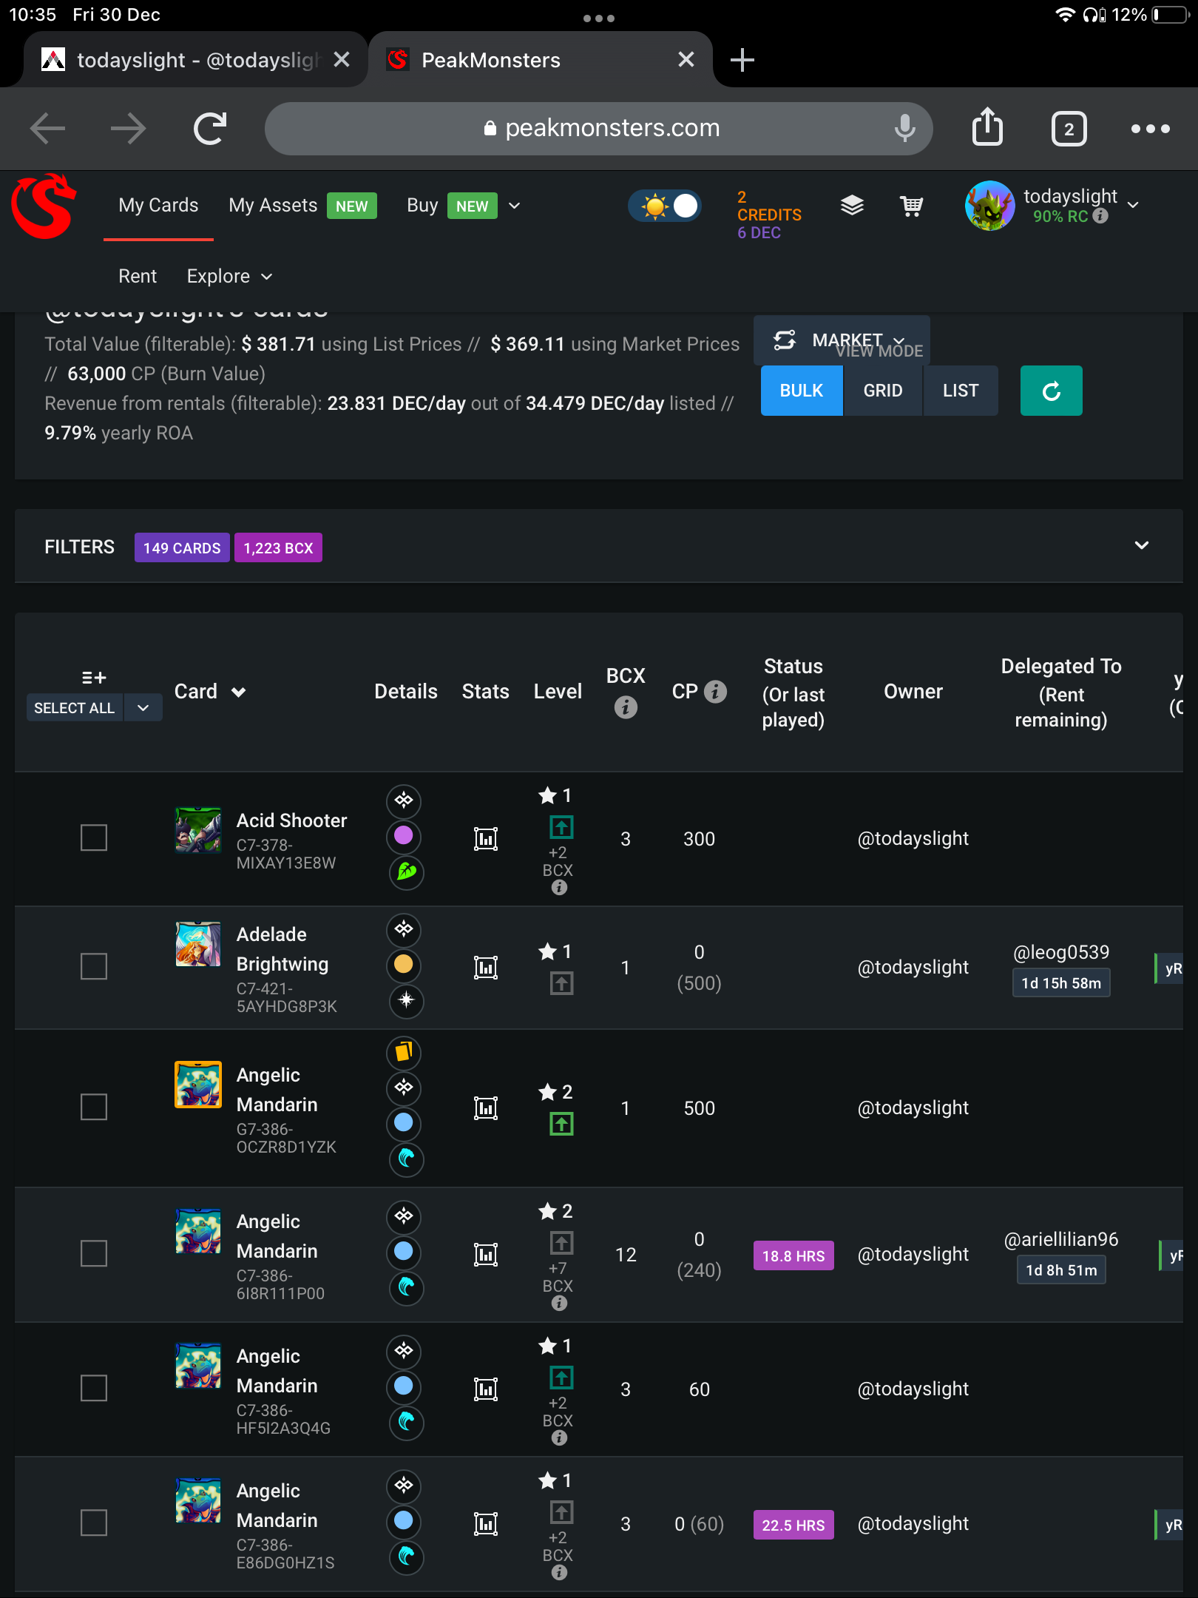Open stats icon for Angelic Mandarin E86DG0HZ1S
This screenshot has height=1598, width=1198.
pyautogui.click(x=485, y=1523)
